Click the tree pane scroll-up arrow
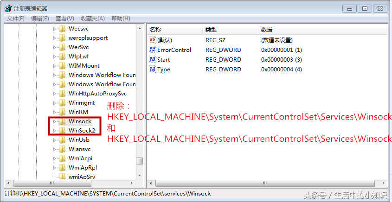This screenshot has height=202, width=392. click(x=140, y=28)
